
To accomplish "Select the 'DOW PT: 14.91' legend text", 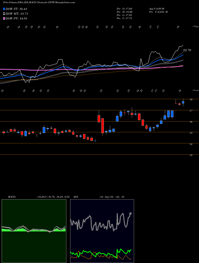I will (x=16, y=18).
